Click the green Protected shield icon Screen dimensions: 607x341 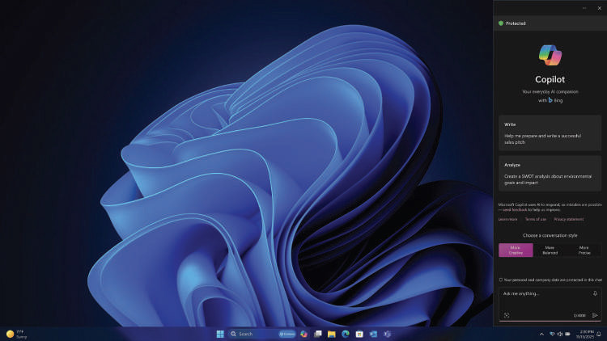coord(501,23)
